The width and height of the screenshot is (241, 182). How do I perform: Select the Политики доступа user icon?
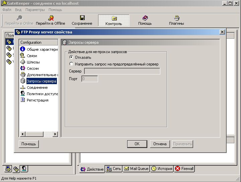point(23,94)
